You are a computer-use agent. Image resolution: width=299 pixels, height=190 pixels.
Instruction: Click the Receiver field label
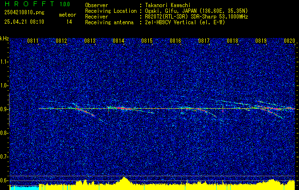pyautogui.click(x=96, y=17)
